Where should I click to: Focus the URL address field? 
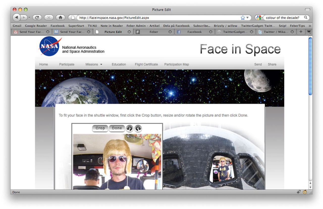156,18
